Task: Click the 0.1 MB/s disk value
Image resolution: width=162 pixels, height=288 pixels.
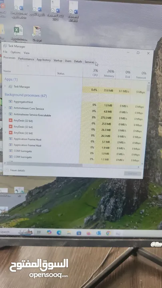Action: coord(124,91)
